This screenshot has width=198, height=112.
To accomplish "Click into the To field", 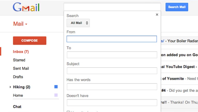I will 112,55.
